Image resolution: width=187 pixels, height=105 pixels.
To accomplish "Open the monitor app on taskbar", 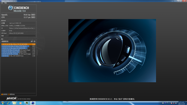I will tap(27, 103).
